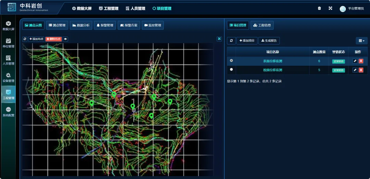This screenshot has height=179, width=370.
Task: Click the edit pencil for 表面位移监测
Action: coord(355,61)
